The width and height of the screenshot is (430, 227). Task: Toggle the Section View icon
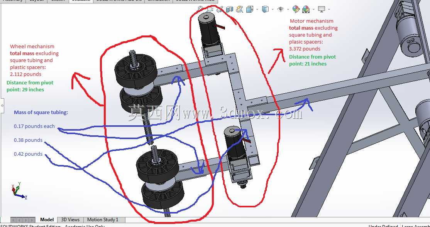[x=230, y=10]
